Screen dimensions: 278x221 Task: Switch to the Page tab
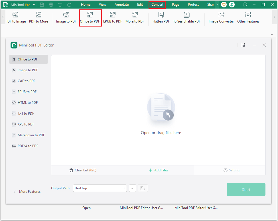(176, 5)
